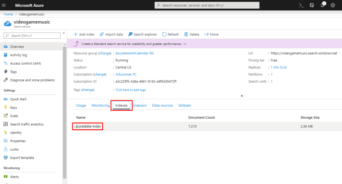Click the Keys icon
Image resolution: width=342 pixels, height=184 pixels.
tap(6, 107)
